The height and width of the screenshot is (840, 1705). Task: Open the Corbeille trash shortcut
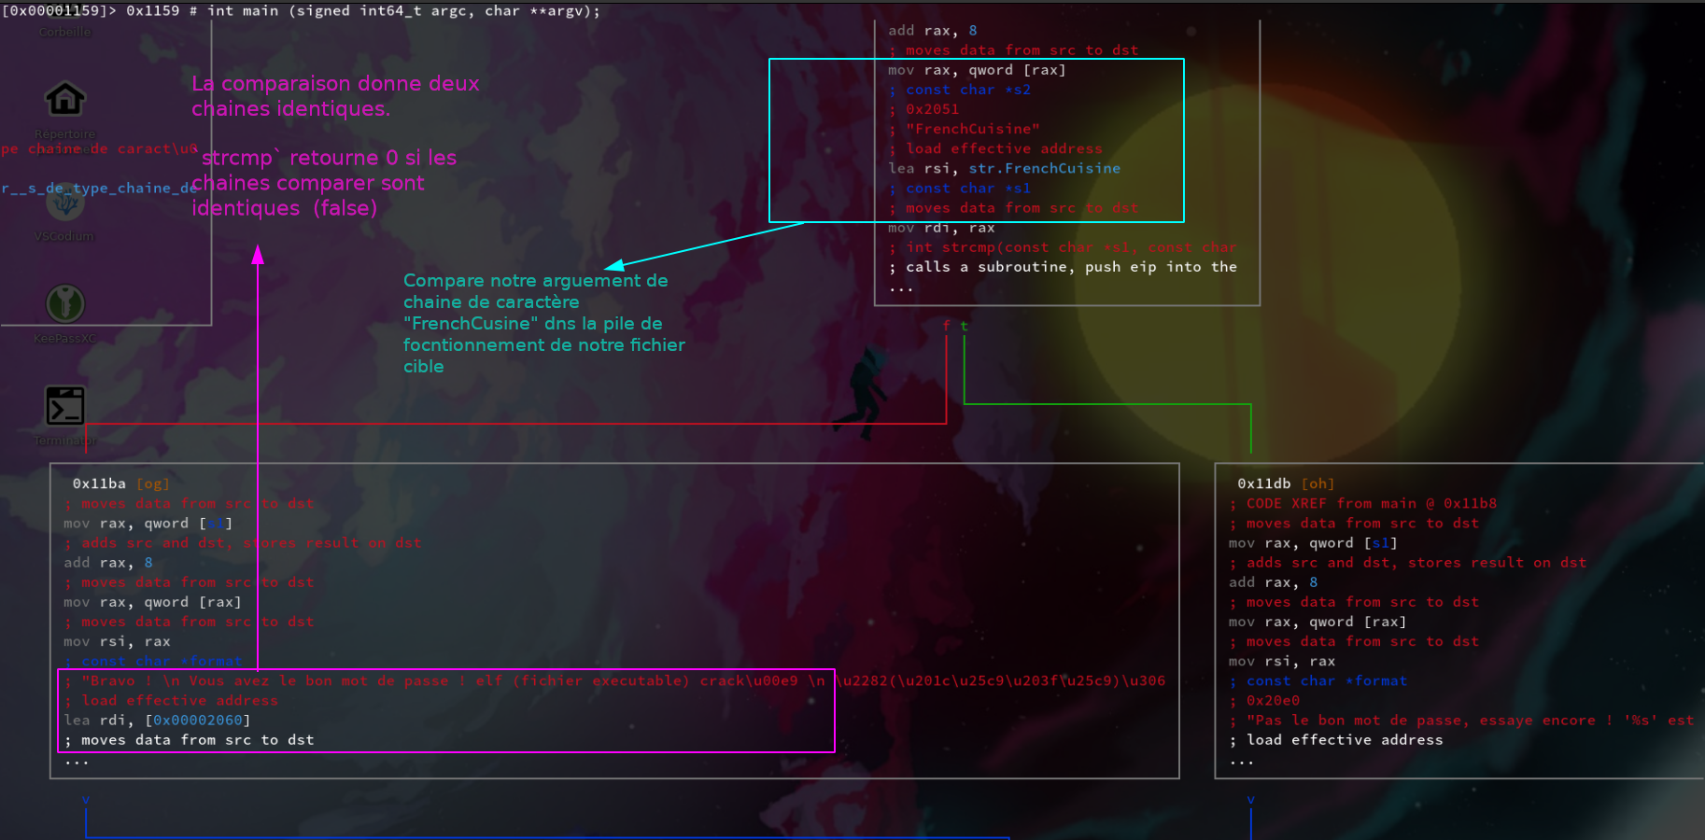pos(64,32)
